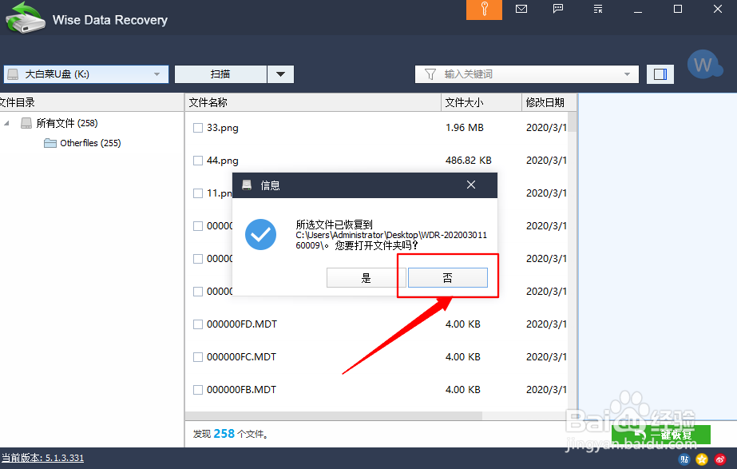Click 否 to skip opening the folder

click(x=447, y=277)
